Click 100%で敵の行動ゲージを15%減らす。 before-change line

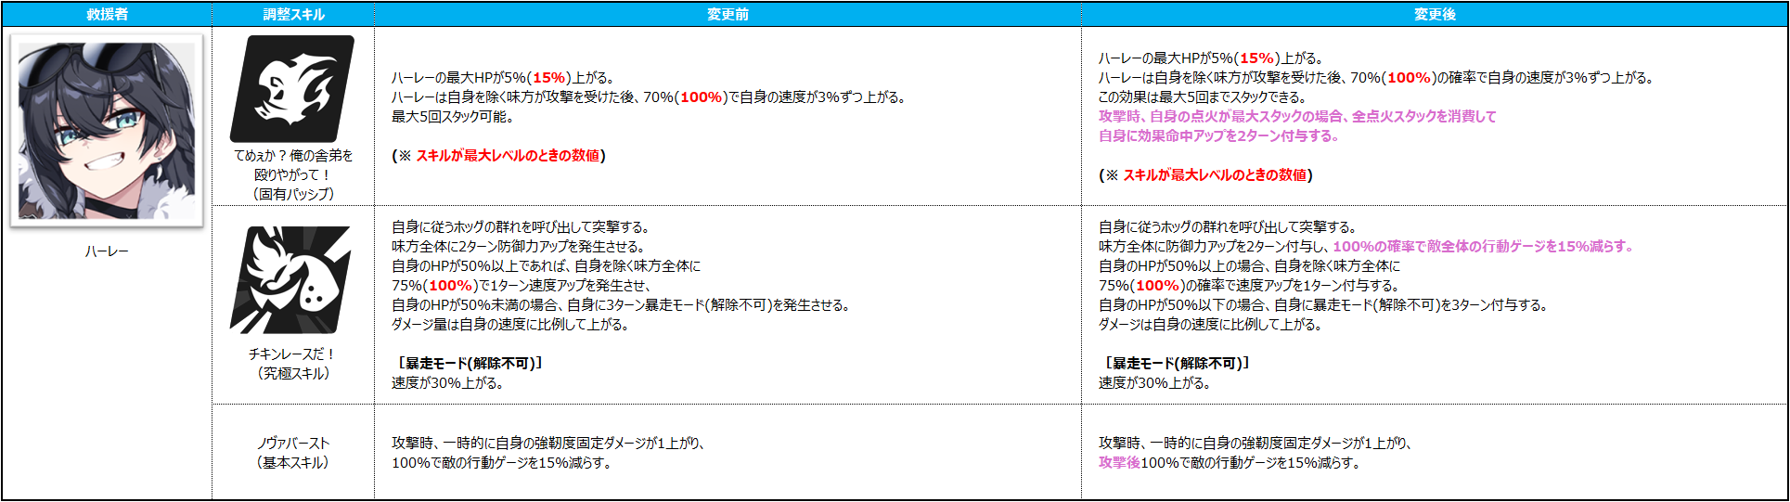(503, 462)
